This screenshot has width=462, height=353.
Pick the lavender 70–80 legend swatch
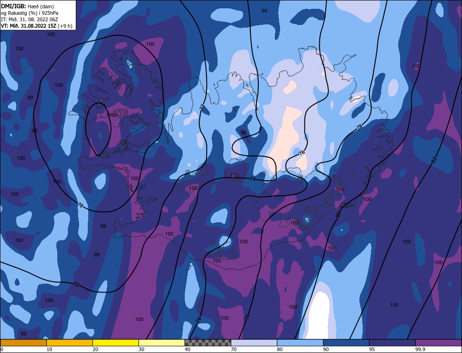click(x=254, y=343)
